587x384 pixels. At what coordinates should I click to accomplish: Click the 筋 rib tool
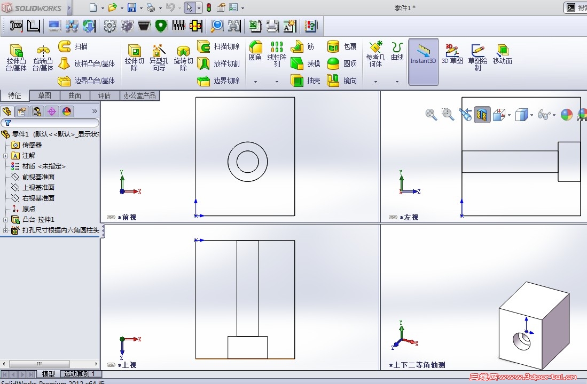pos(302,46)
